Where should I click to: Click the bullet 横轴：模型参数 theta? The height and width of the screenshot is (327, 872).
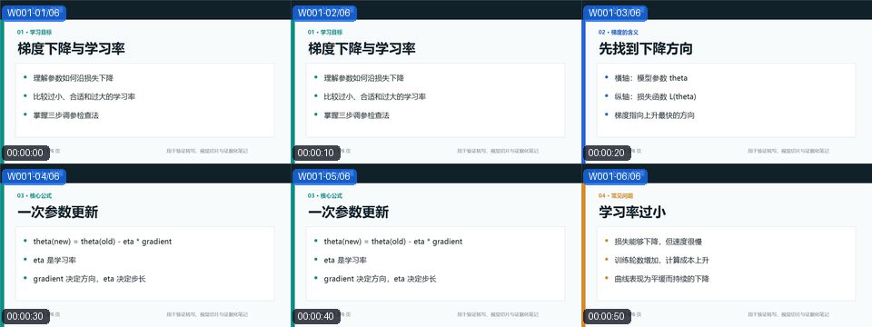pos(650,78)
